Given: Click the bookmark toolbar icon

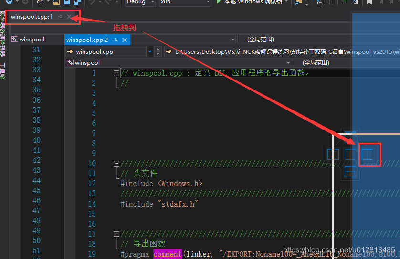Looking at the screenshot, I should 369,2.
